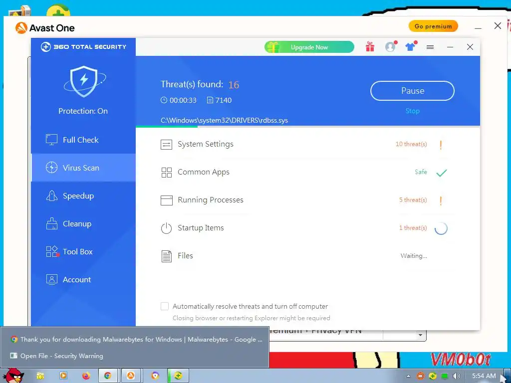Open the Cleanup section
Viewport: 511px width, 383px height.
83,224
